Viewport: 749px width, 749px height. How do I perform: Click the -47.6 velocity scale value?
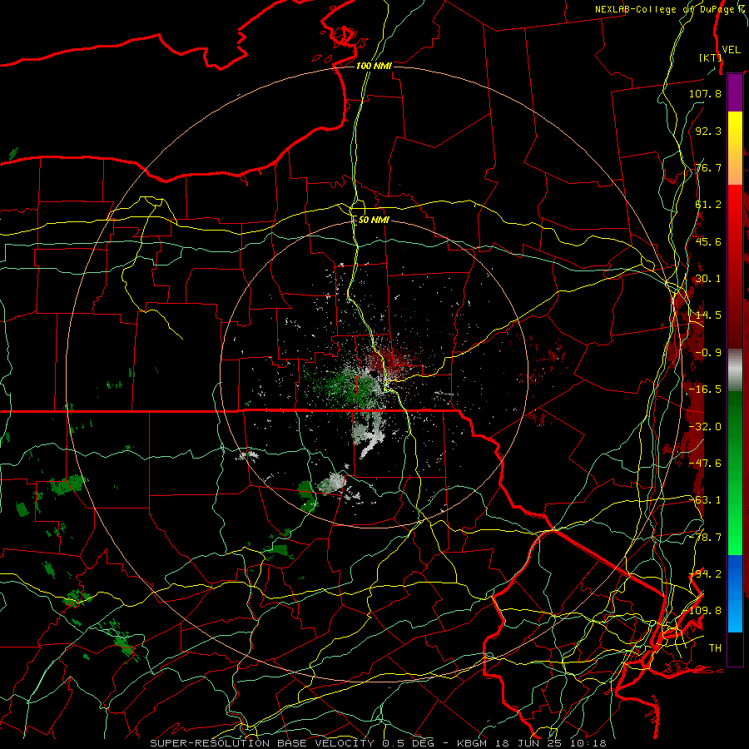click(x=705, y=464)
